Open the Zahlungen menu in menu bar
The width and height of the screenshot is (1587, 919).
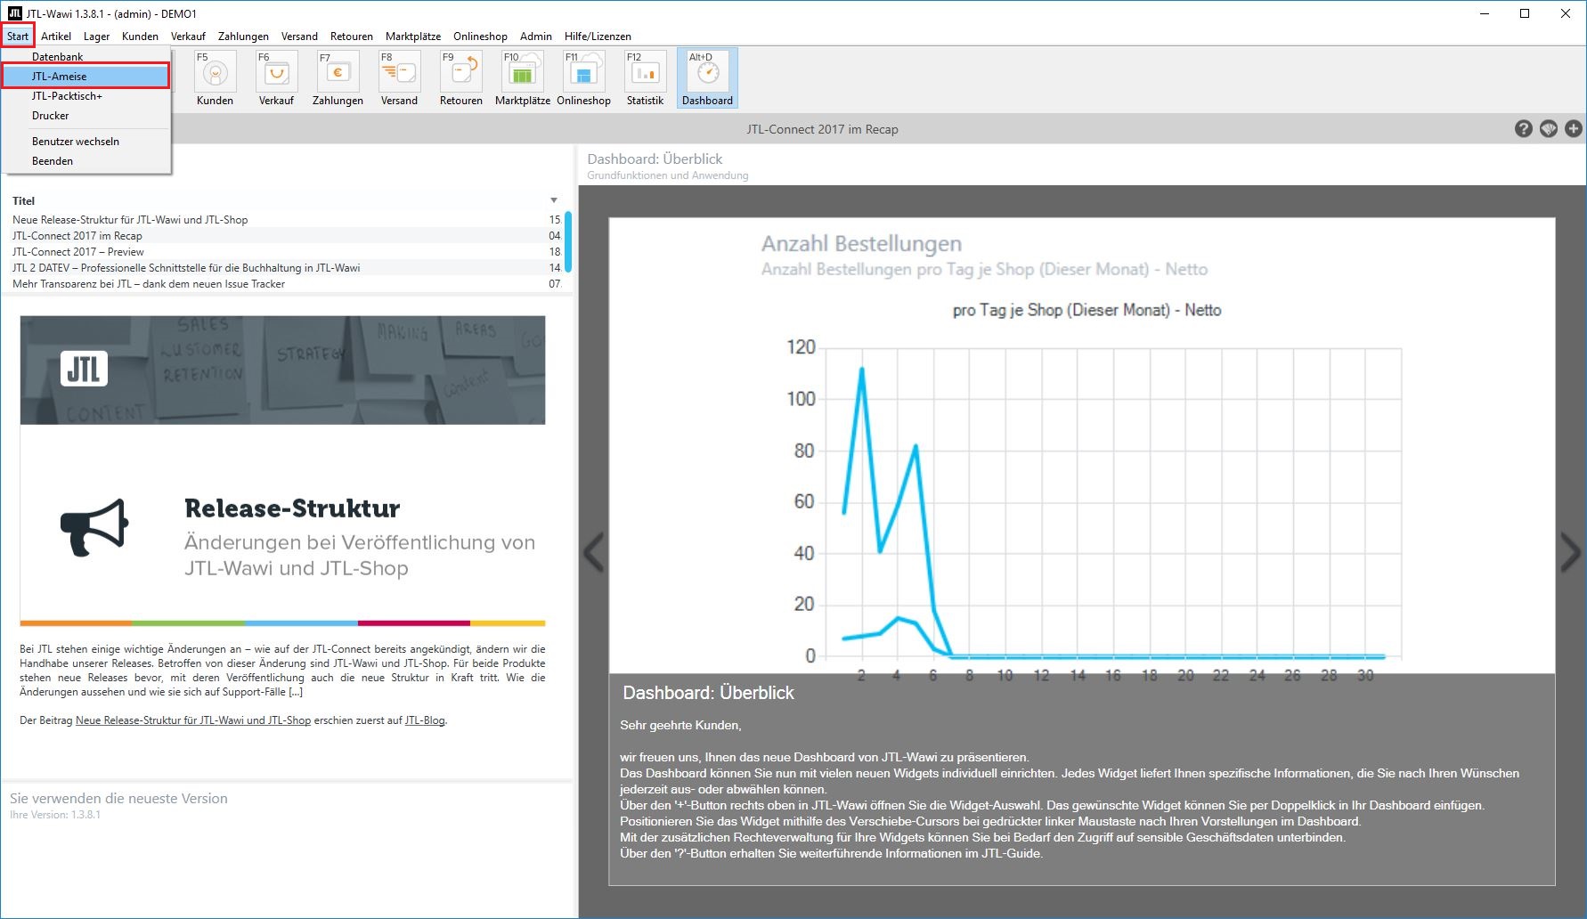click(x=243, y=37)
